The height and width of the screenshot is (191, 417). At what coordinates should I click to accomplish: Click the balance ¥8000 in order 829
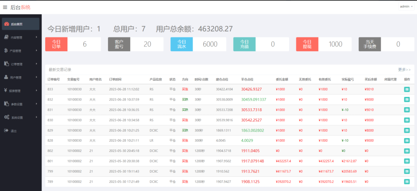(369, 130)
